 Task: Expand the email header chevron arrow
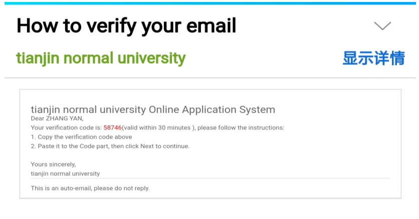(x=382, y=26)
